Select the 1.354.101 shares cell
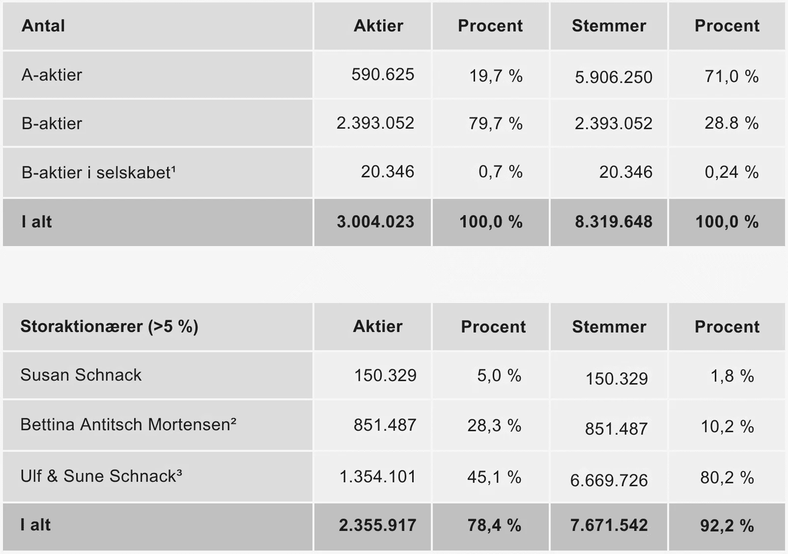This screenshot has width=788, height=554. (x=377, y=476)
